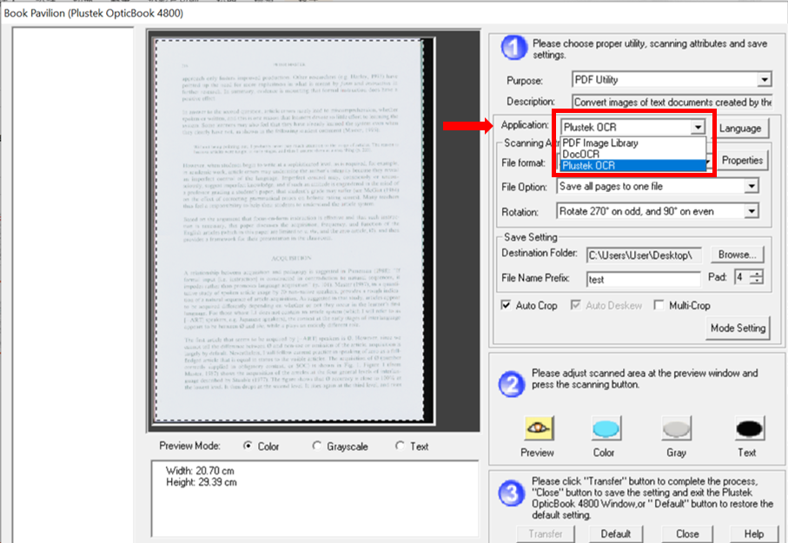The width and height of the screenshot is (788, 543).
Task: Select the Grayscale preview mode radio button
Action: pyautogui.click(x=316, y=447)
